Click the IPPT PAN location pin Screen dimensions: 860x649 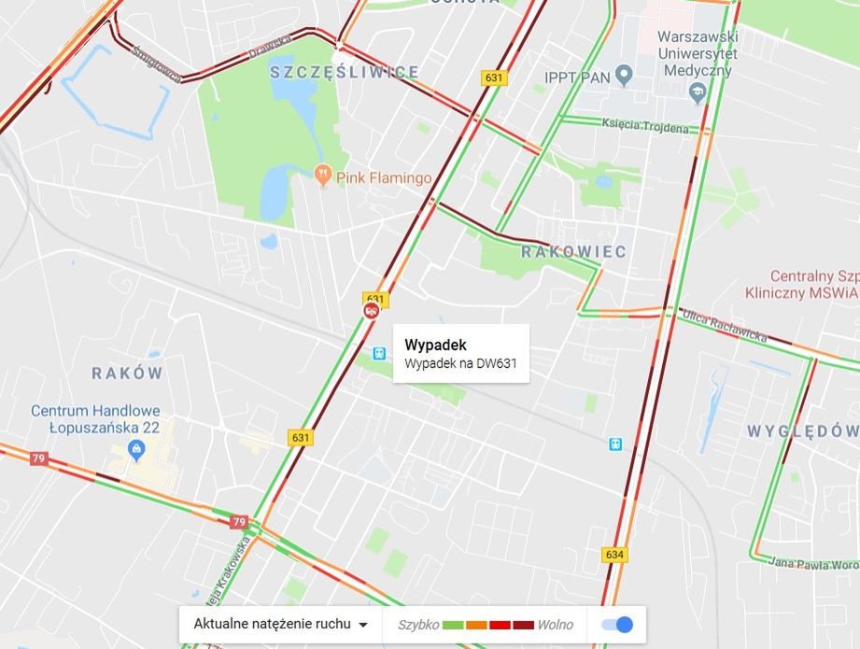tap(624, 76)
